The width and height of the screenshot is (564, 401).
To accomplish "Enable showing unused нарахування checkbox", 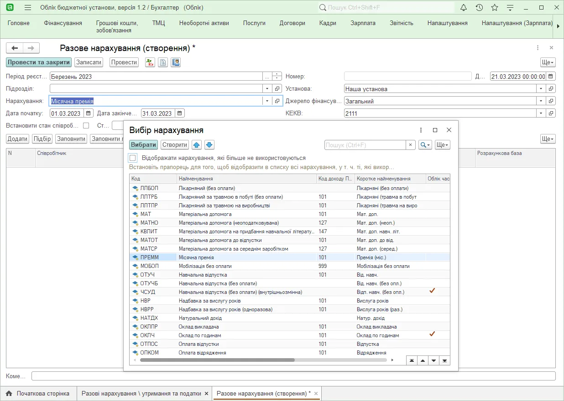I will coord(133,158).
